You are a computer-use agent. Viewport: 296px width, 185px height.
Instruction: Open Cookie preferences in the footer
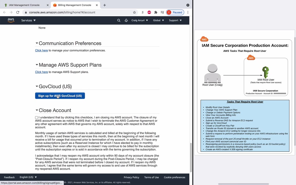(x=174, y=177)
